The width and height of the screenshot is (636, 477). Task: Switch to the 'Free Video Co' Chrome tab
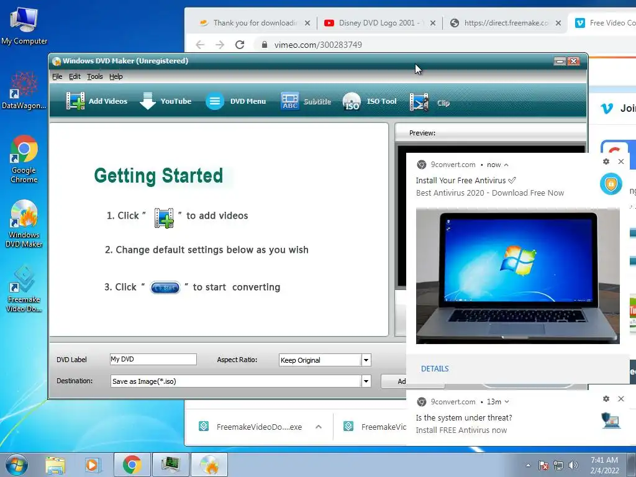tap(604, 23)
